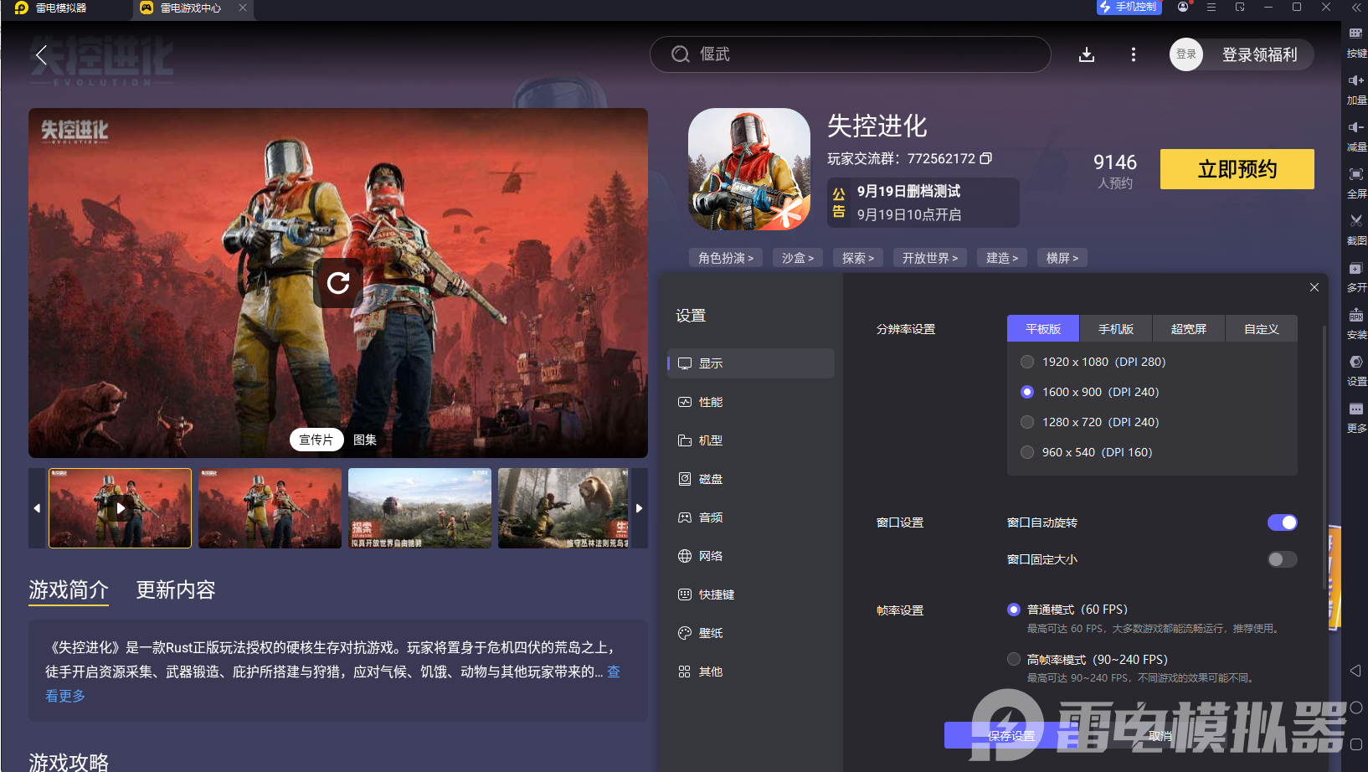The height and width of the screenshot is (772, 1368).
Task: Open 设置 from the right sidebar
Action: click(x=1356, y=369)
